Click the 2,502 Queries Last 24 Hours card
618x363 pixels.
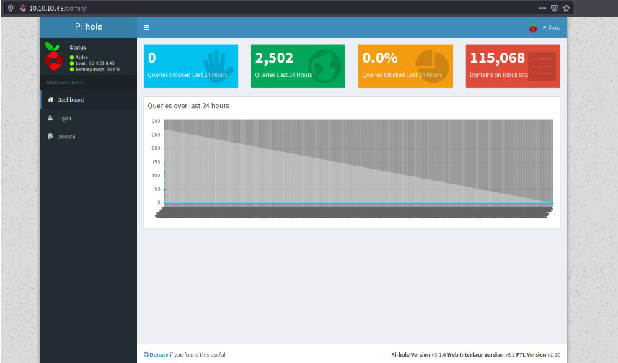tap(298, 66)
